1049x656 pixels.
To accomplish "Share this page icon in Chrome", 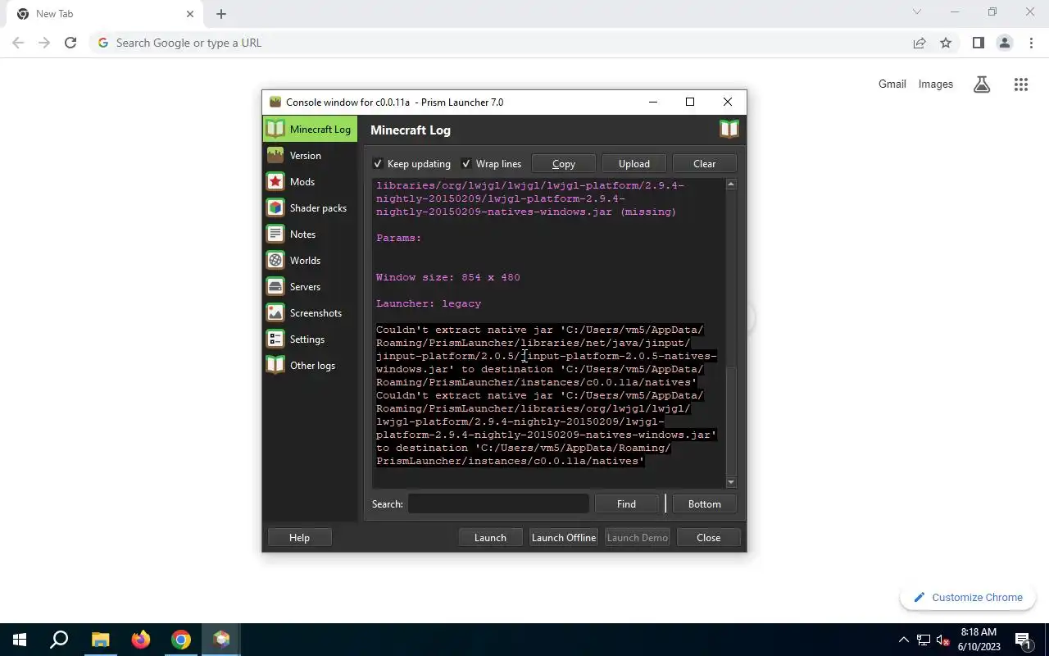I will [x=920, y=43].
